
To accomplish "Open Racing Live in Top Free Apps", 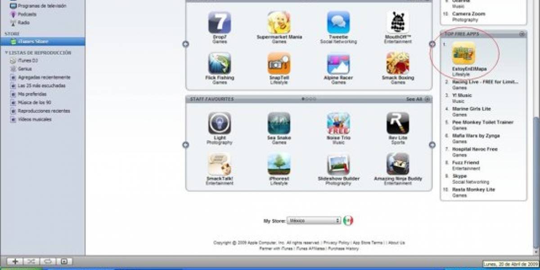I will (485, 82).
